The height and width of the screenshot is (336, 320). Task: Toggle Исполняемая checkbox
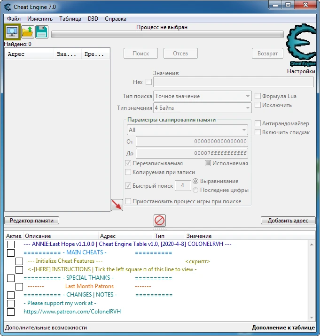pos(208,163)
